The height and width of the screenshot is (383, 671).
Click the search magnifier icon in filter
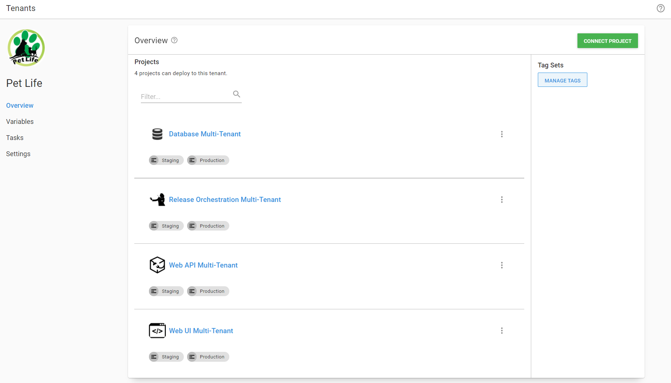point(237,94)
